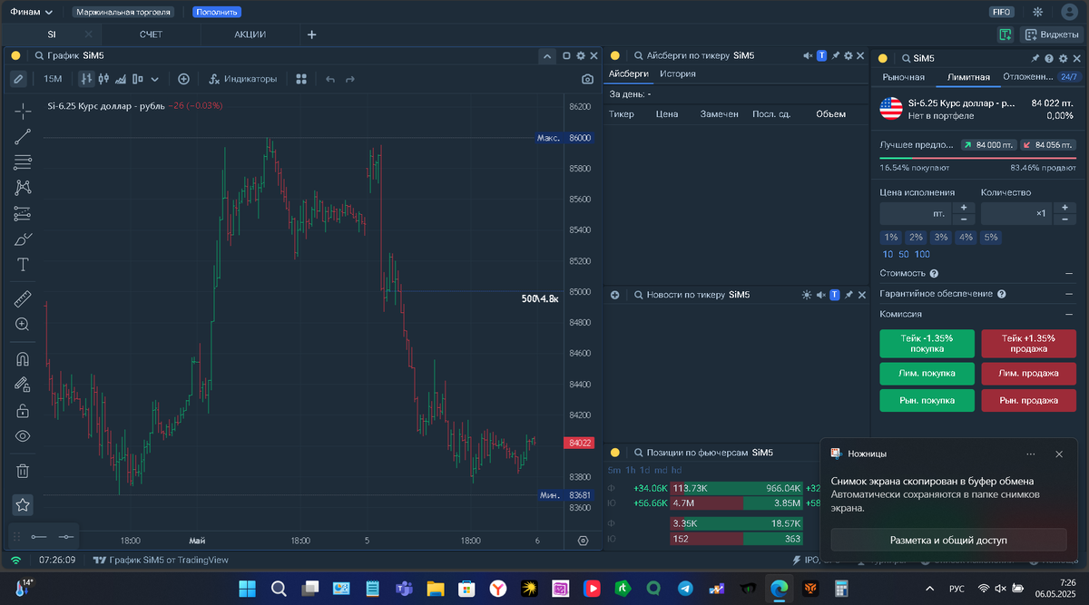Viewport: 1089px width, 605px height.
Task: Open the chart layout grid selector
Action: click(x=301, y=79)
